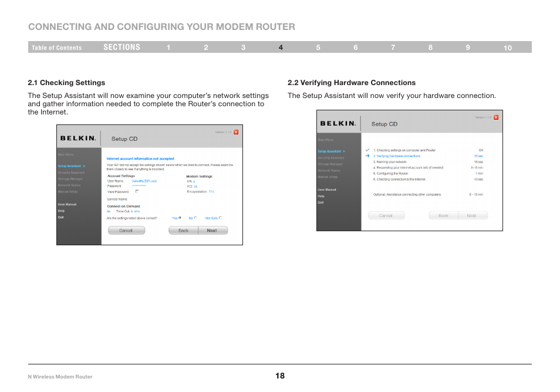Click Optional: Assistance connecting other computers
Image resolution: width=560 pixels, height=392 pixels.
[407, 195]
